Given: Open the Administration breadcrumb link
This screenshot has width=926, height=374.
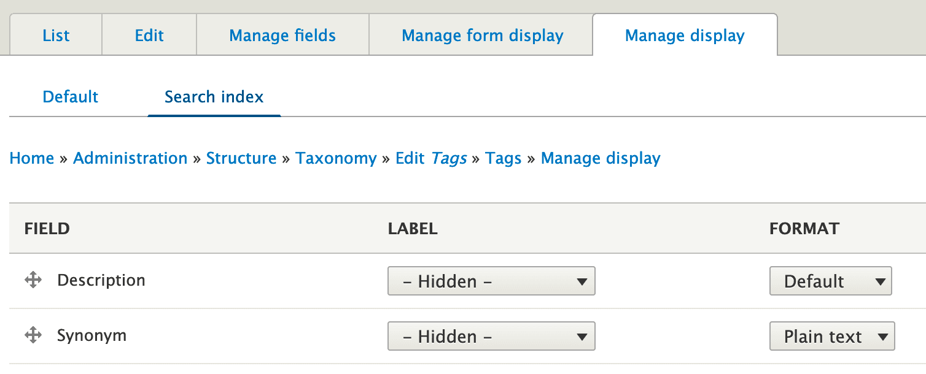Looking at the screenshot, I should click(x=130, y=158).
